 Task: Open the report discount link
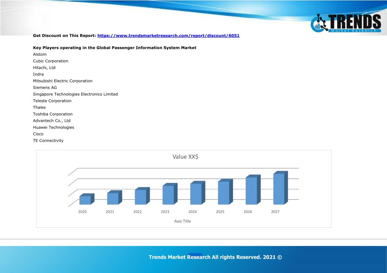[168, 35]
